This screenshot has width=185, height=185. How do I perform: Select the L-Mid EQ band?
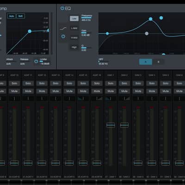click(74, 28)
